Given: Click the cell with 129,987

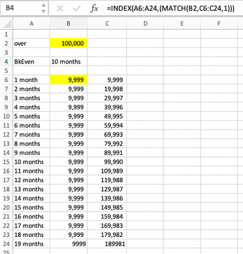Looking at the screenshot, I should [107, 189].
